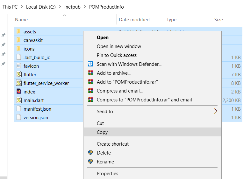Click WinRAR icon beside Compress and email
Viewport: 243px width, 179px height.
[90, 91]
